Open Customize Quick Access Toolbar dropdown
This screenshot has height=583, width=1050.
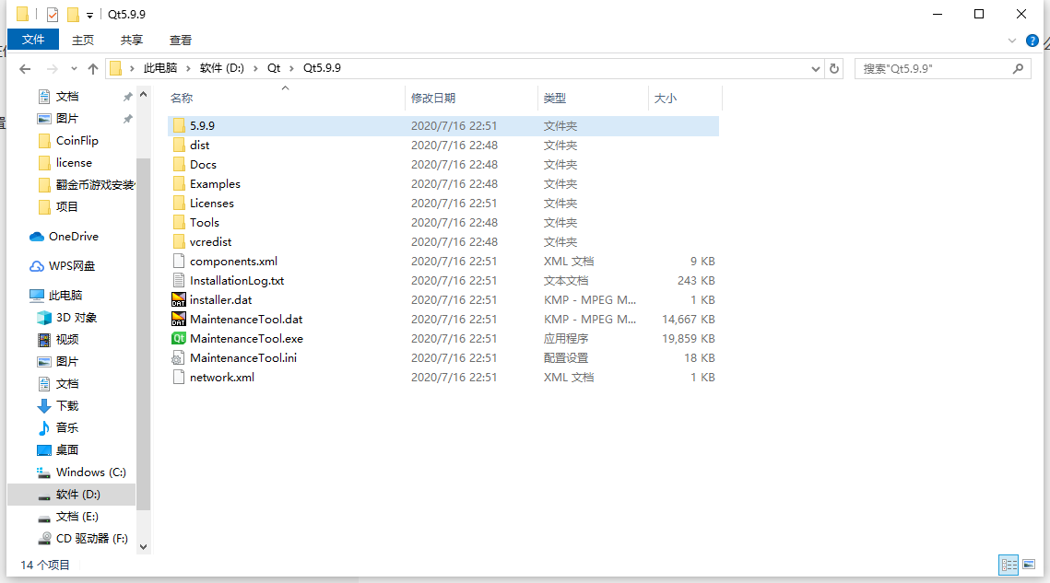89,15
